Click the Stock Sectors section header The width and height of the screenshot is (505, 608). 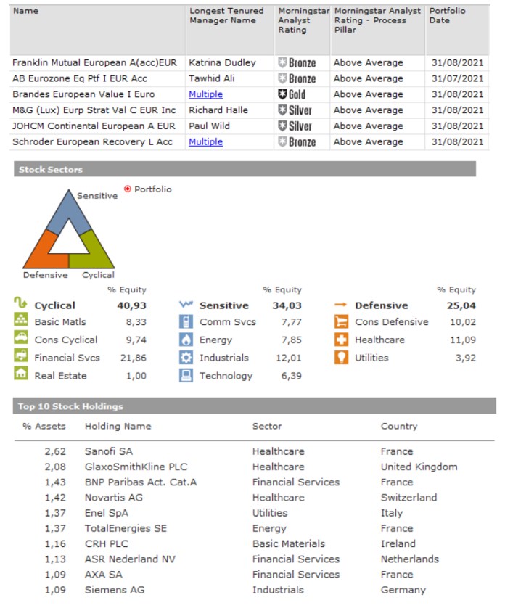point(51,169)
